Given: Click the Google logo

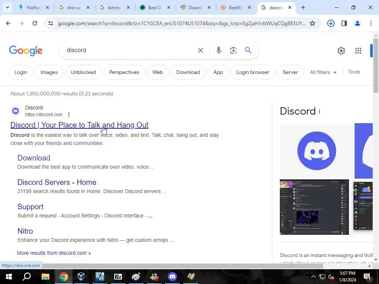Looking at the screenshot, I should 26,51.
